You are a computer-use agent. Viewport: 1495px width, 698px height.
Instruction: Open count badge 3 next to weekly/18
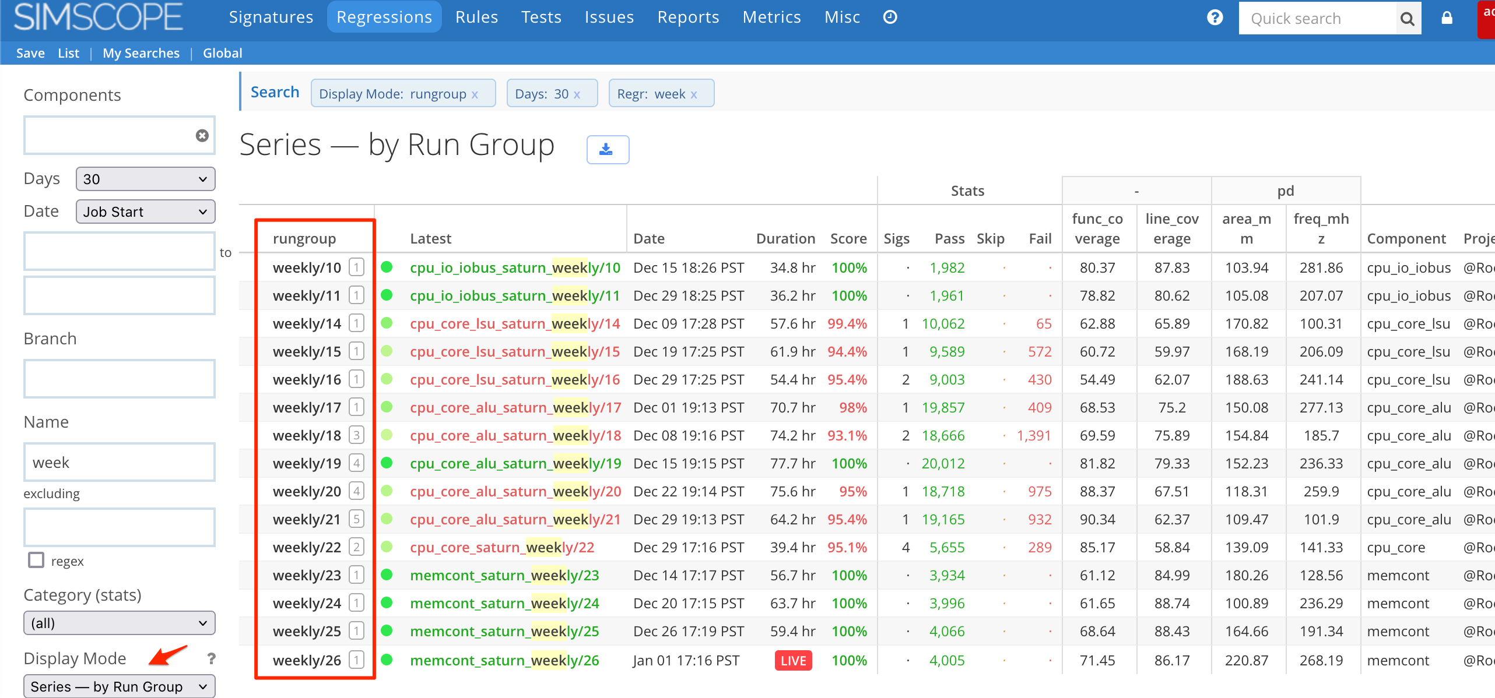356,435
